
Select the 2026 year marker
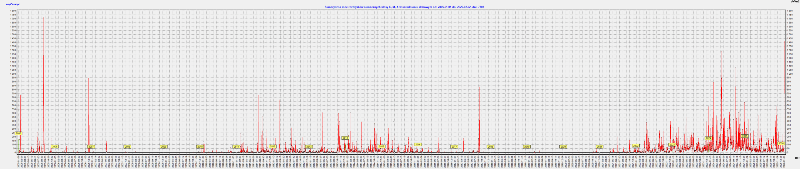click(781, 143)
